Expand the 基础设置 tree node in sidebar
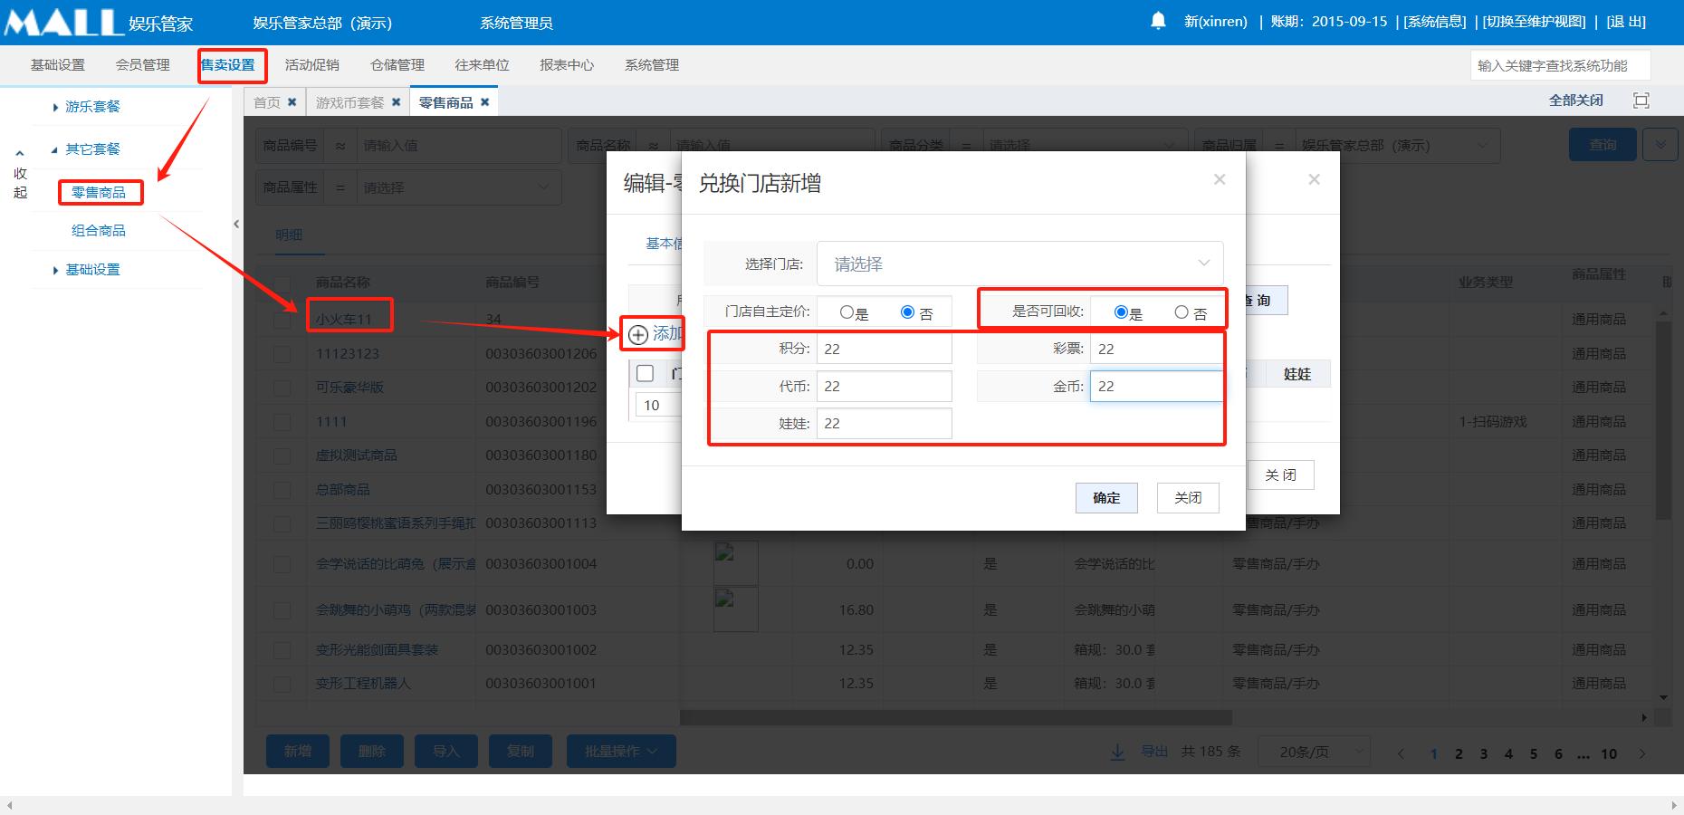The height and width of the screenshot is (815, 1684). [55, 270]
